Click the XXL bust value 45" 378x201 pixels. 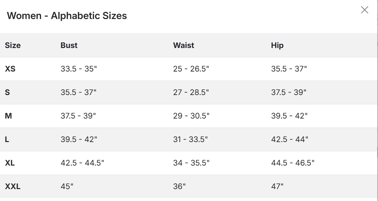pos(67,187)
